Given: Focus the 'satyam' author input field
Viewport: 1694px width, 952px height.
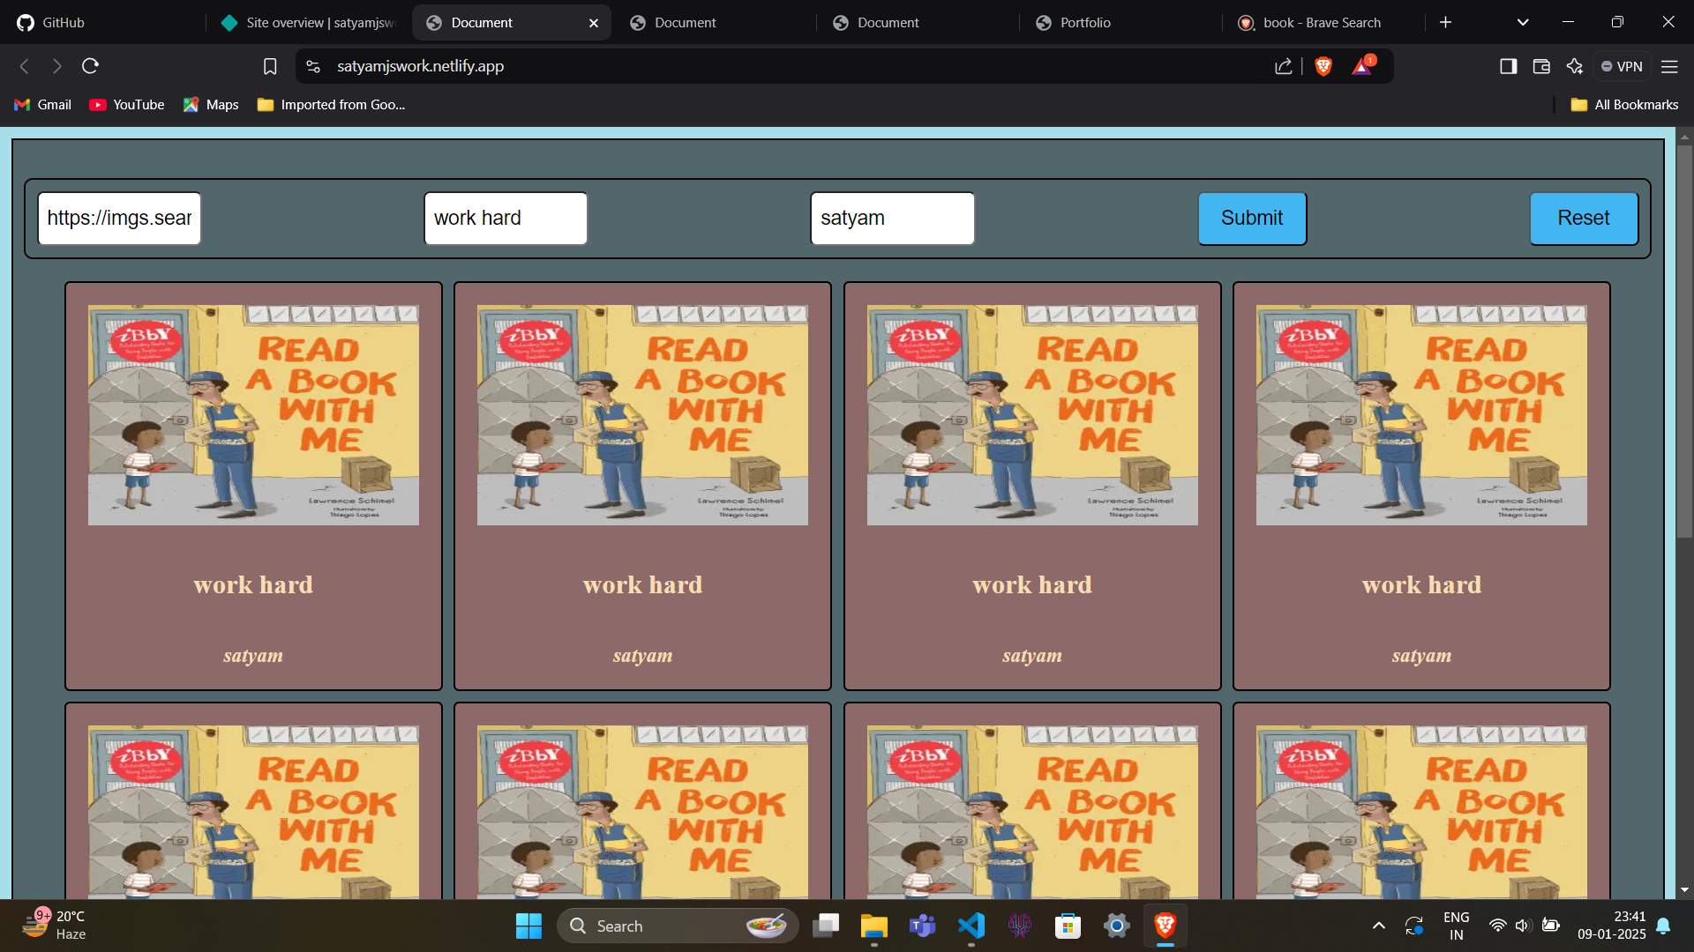Looking at the screenshot, I should click(x=892, y=219).
